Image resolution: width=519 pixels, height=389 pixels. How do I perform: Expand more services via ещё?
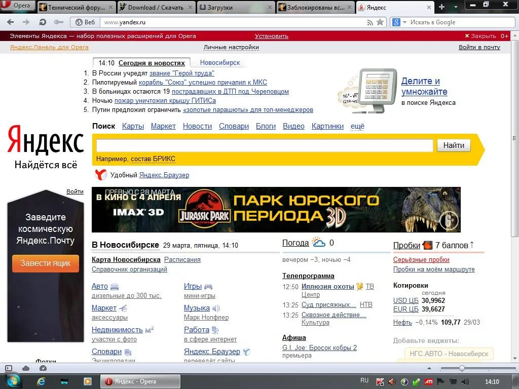pyautogui.click(x=357, y=126)
